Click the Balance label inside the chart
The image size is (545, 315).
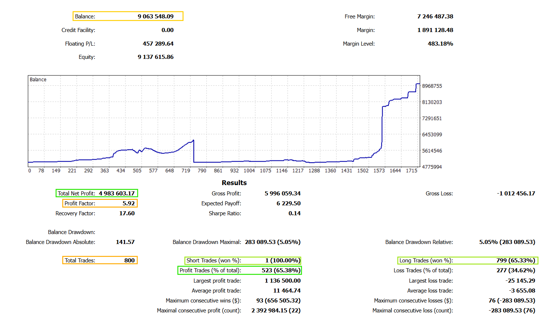point(38,79)
